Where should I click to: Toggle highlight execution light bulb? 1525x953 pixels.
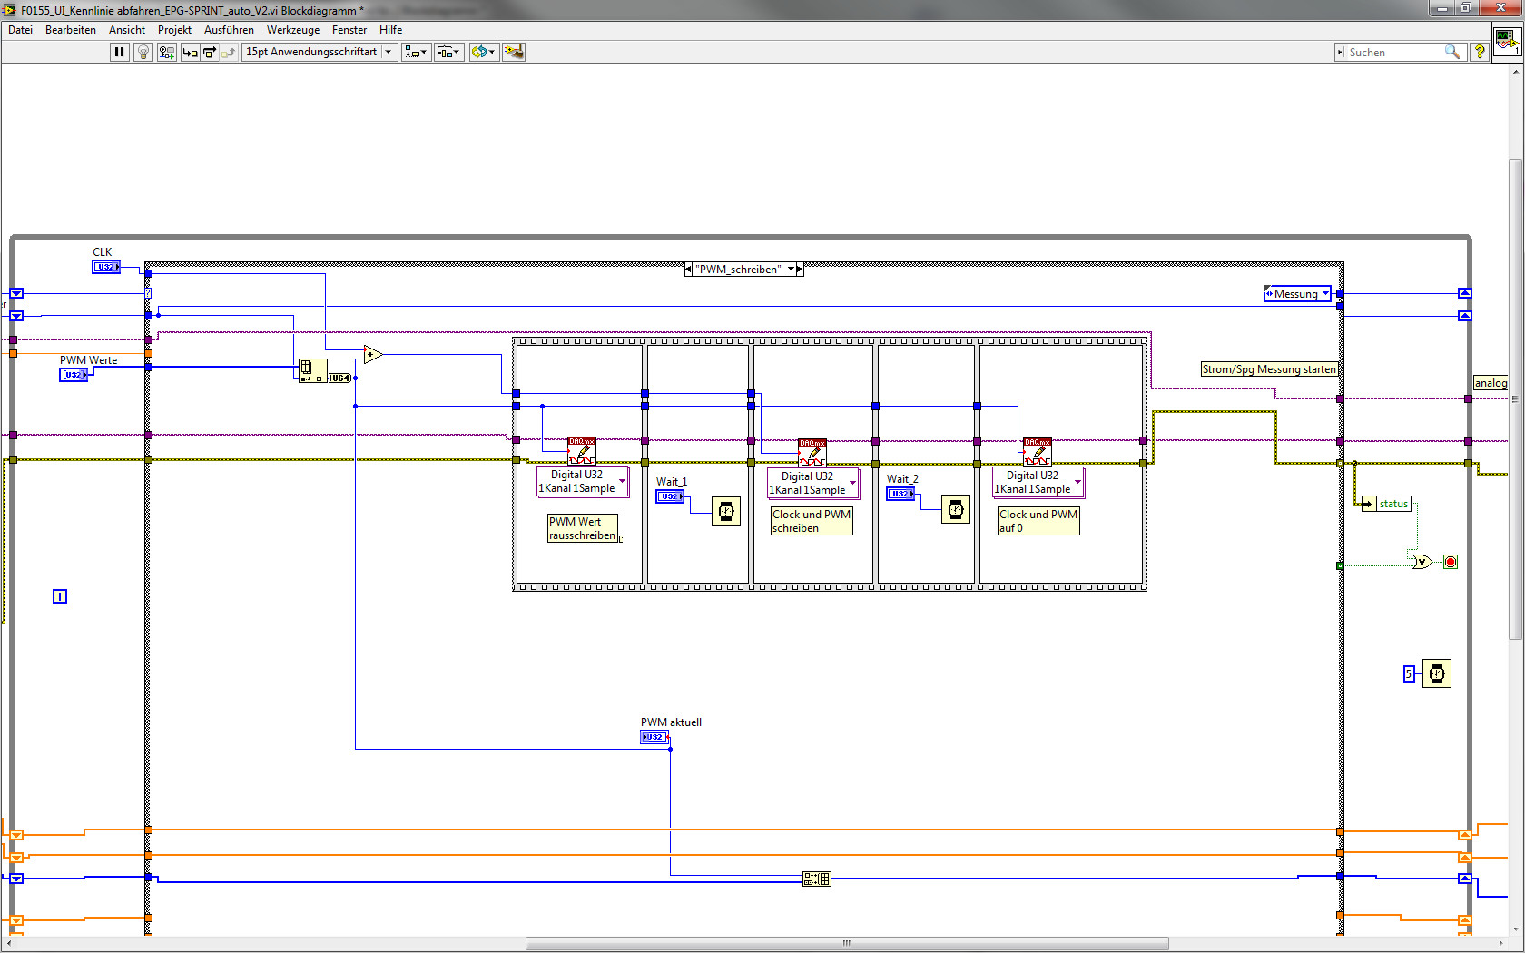(143, 52)
